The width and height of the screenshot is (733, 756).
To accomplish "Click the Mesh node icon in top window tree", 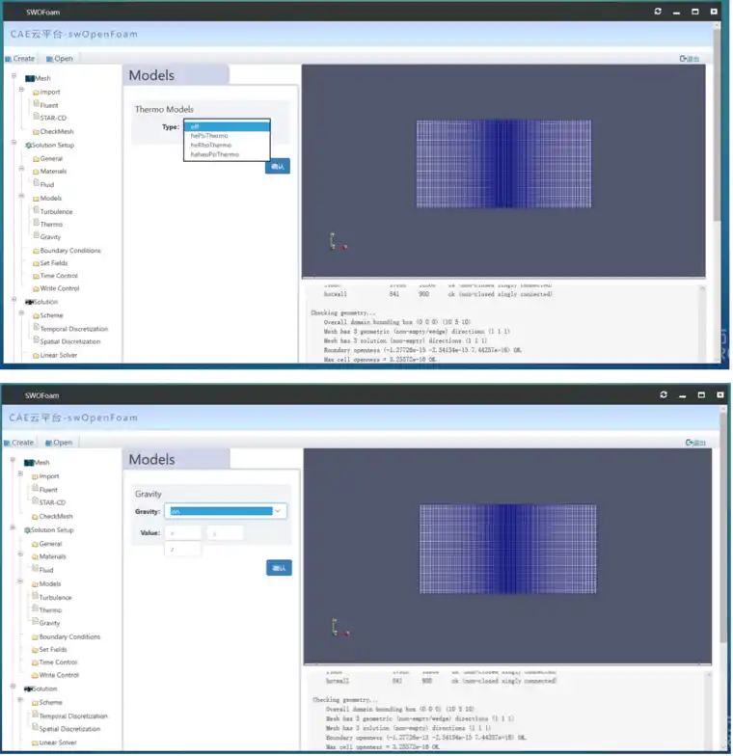I will point(29,78).
